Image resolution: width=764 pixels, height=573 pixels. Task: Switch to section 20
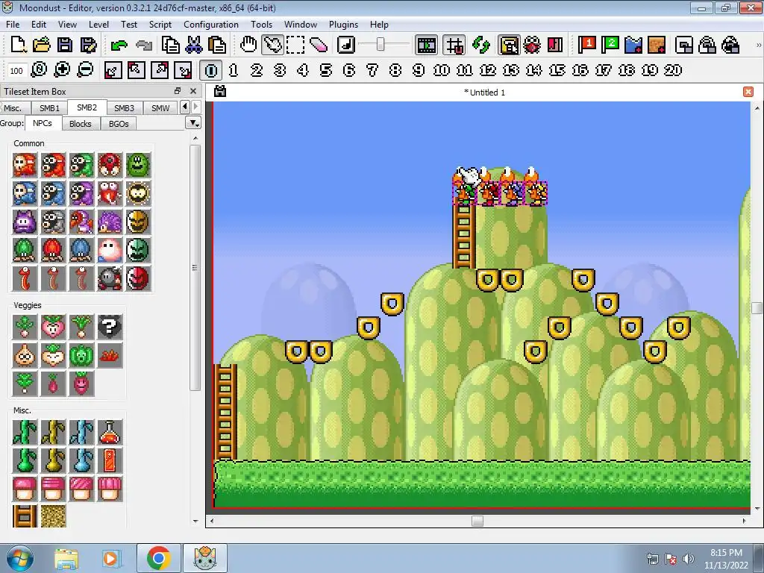(x=673, y=70)
